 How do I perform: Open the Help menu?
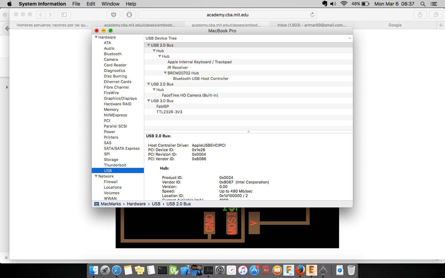tap(131, 4)
